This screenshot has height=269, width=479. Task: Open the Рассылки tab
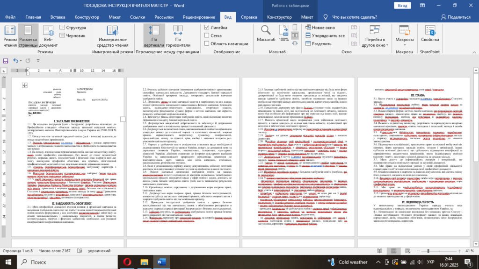click(x=164, y=17)
